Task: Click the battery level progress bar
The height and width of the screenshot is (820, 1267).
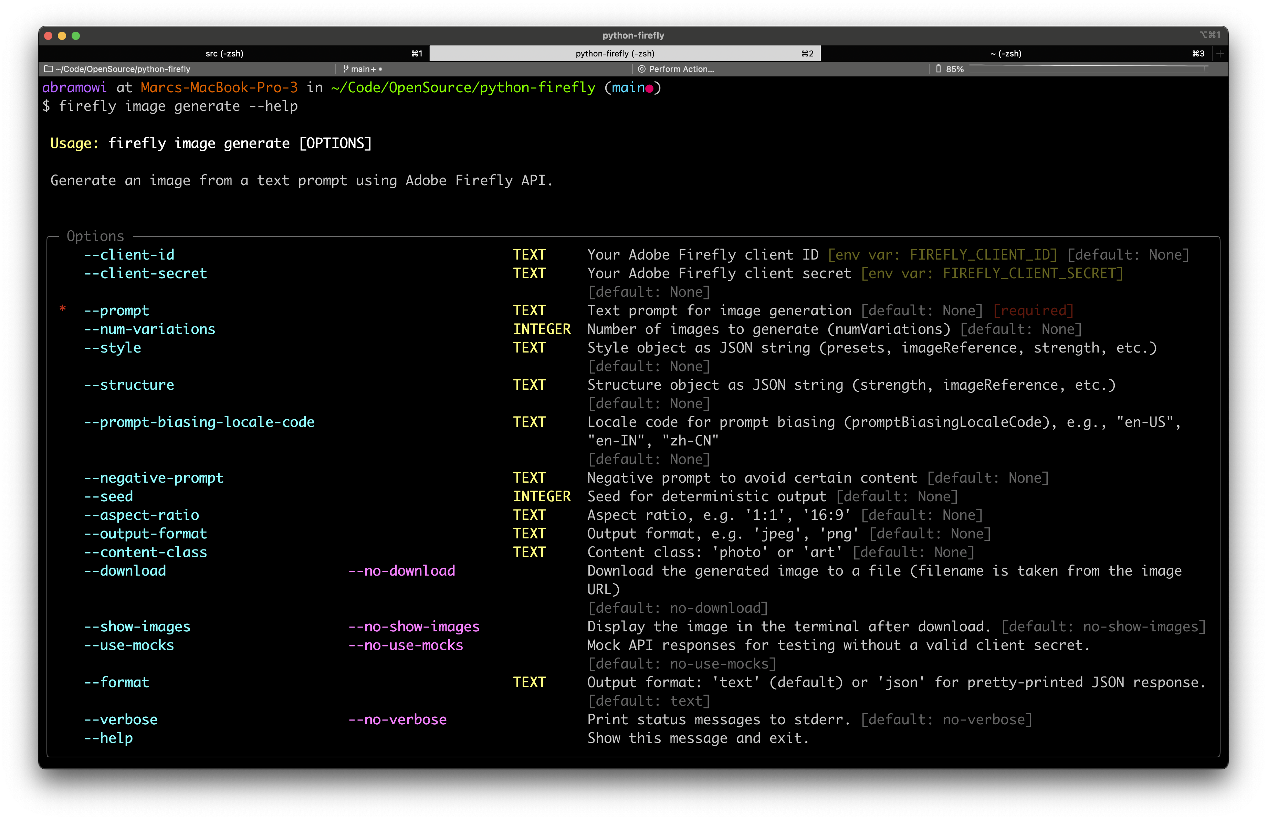Action: point(1089,69)
